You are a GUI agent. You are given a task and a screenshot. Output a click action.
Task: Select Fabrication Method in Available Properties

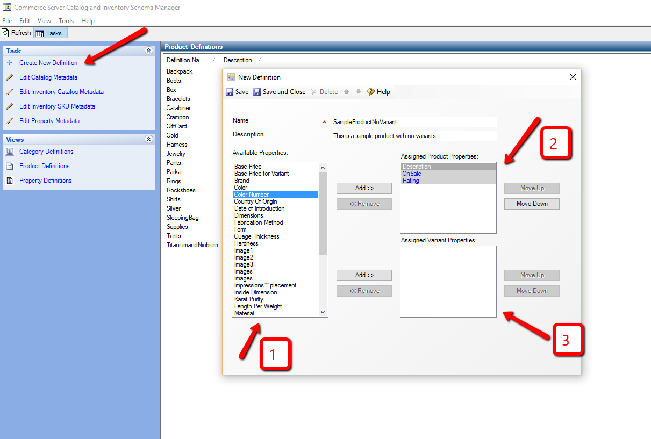(275, 222)
